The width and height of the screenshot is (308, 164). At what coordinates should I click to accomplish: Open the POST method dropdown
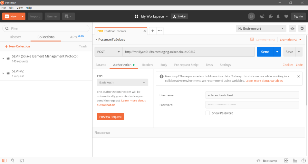pos(108,52)
